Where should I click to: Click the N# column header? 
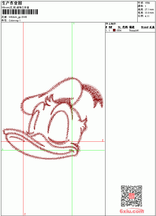[110, 27]
